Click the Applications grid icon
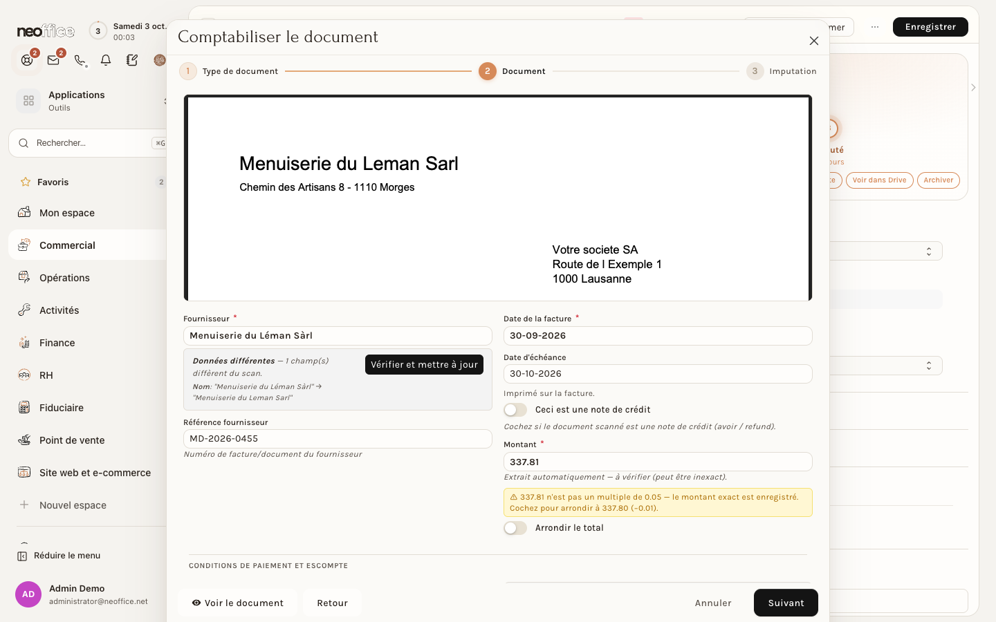The image size is (996, 622). pyautogui.click(x=28, y=101)
